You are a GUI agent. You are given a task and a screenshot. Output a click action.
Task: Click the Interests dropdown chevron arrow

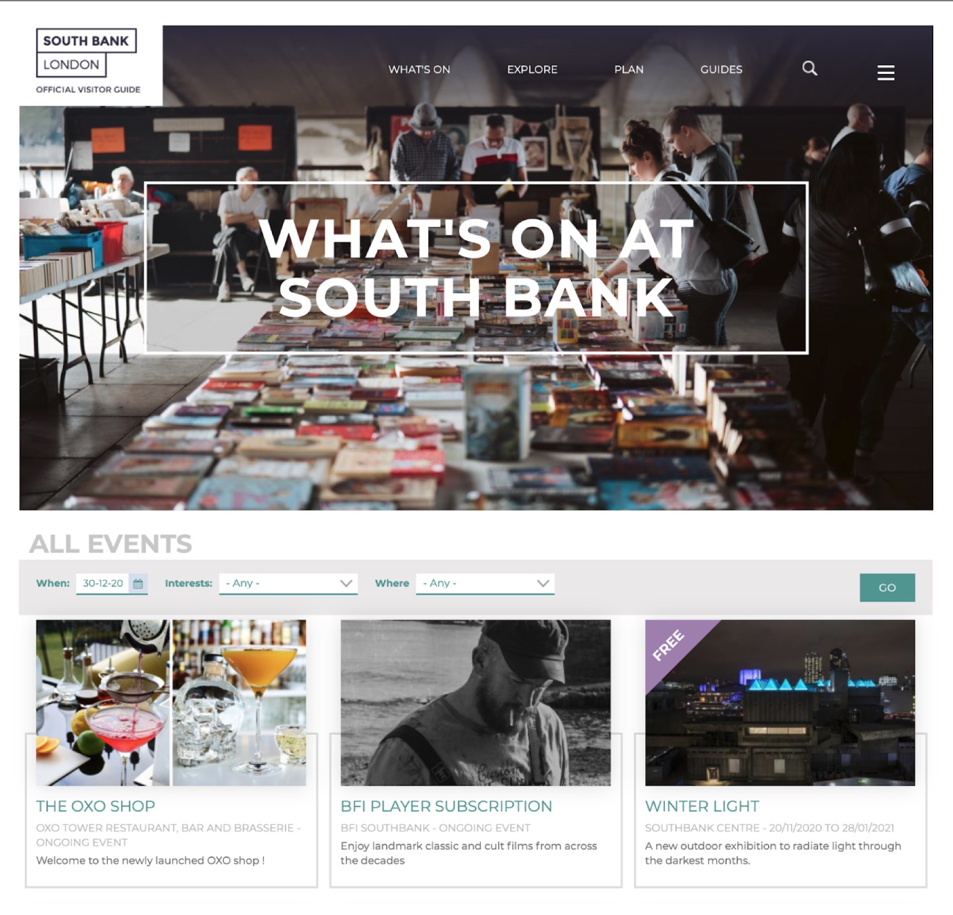click(x=346, y=583)
